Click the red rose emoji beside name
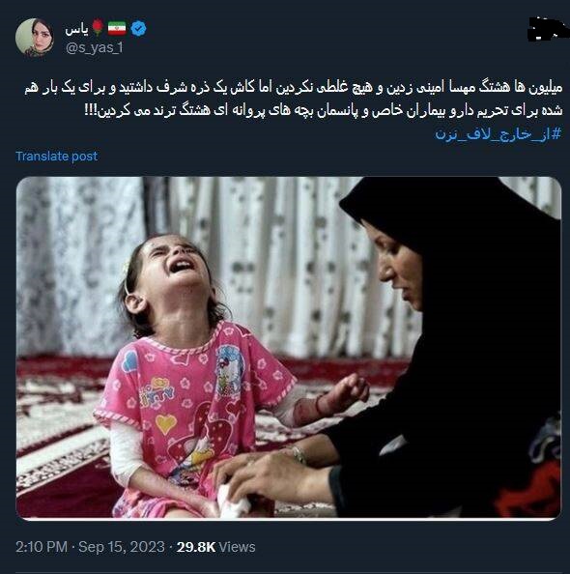570x574 pixels. [x=98, y=28]
